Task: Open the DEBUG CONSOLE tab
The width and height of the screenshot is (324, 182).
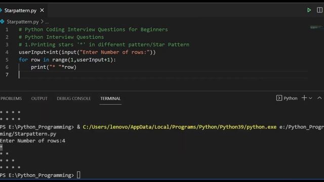Action: [x=74, y=99]
